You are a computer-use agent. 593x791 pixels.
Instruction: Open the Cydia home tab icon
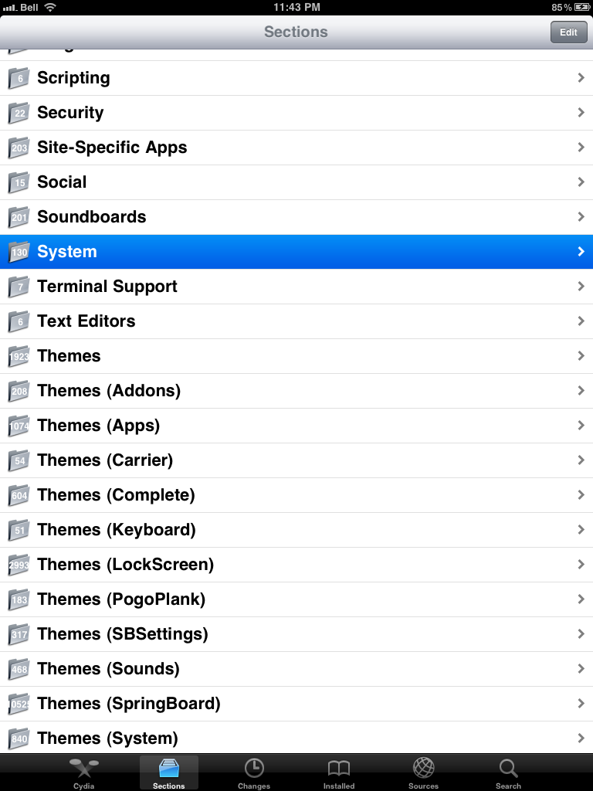[83, 769]
